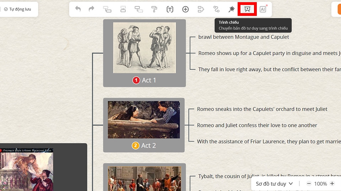Click the orange number 2 marker
Screen dimensions: 341x191
coord(135,145)
